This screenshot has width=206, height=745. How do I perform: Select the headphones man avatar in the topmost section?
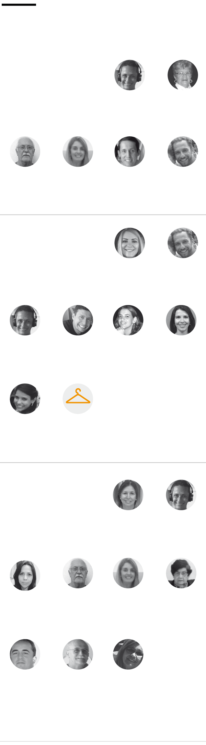click(129, 75)
